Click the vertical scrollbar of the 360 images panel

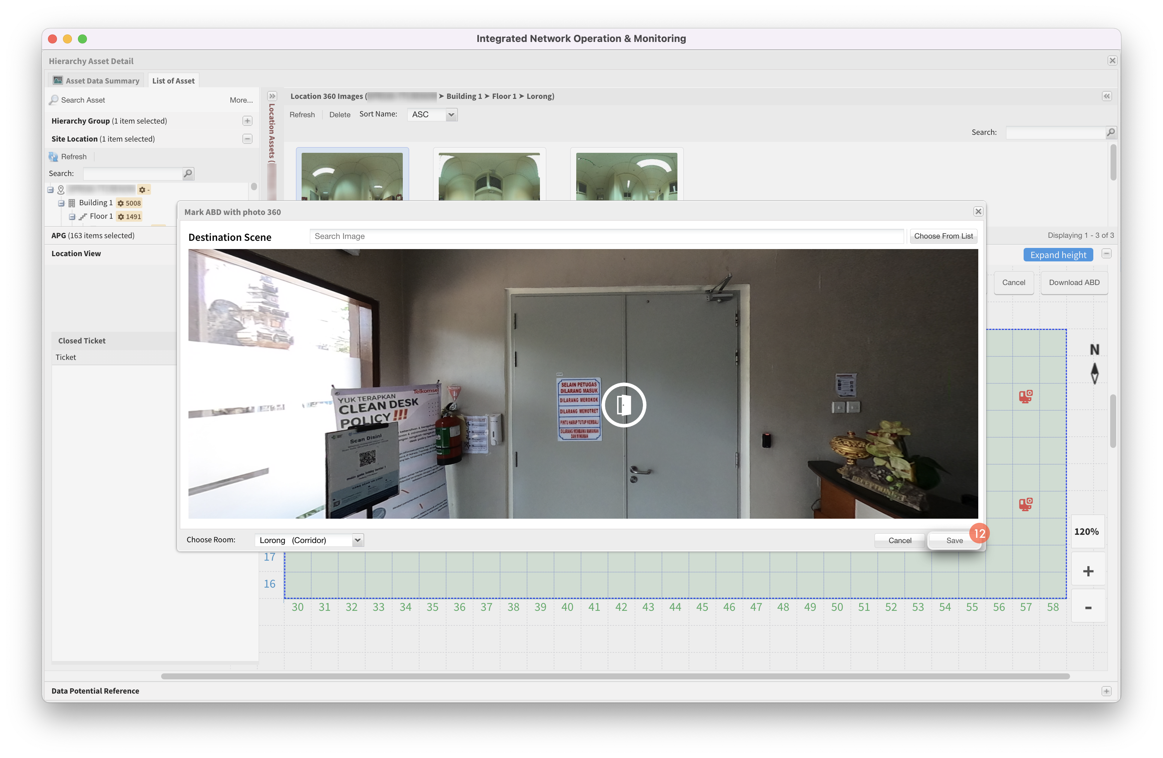click(1113, 162)
